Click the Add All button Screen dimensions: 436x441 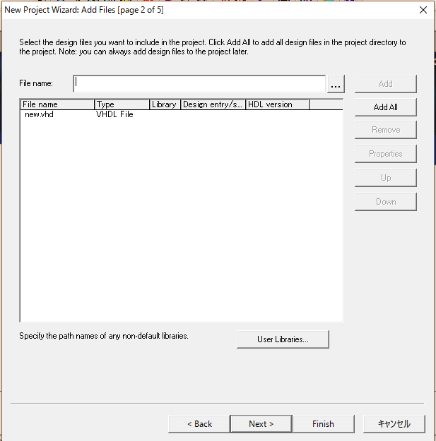pos(386,107)
